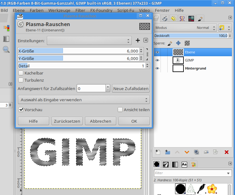
Task: Create a new layer with the page icon
Action: 158,152
